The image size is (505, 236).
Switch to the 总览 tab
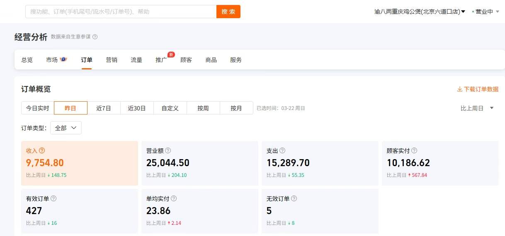(x=27, y=60)
